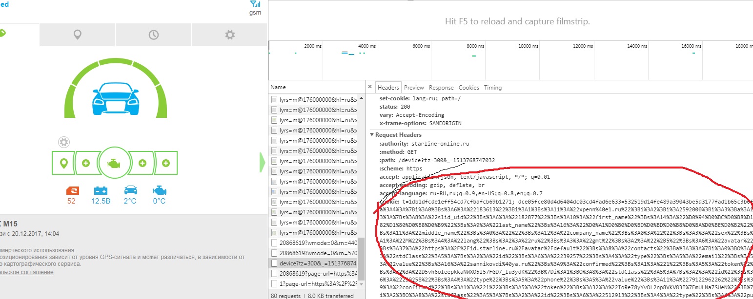Click the green location pin button
Screen dimensions: 753x299
[63, 163]
